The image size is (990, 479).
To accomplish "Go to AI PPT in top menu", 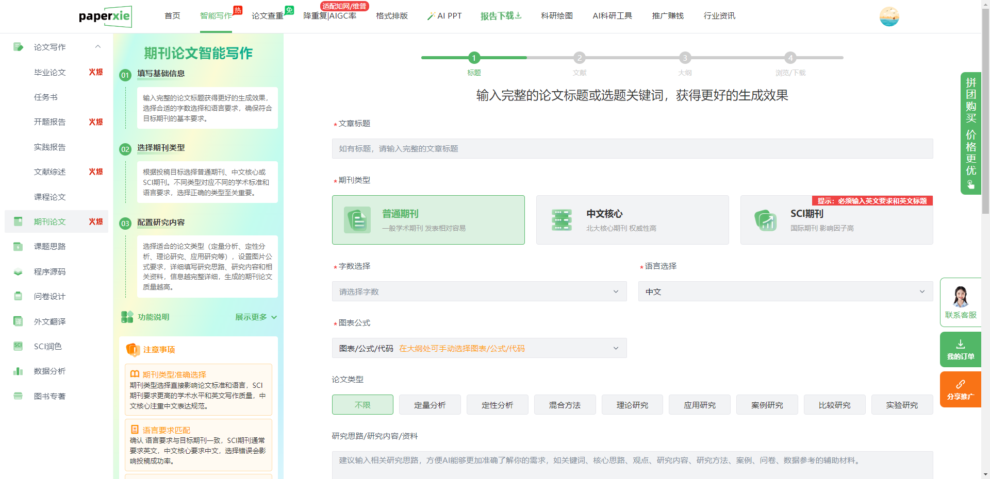I will (x=444, y=16).
